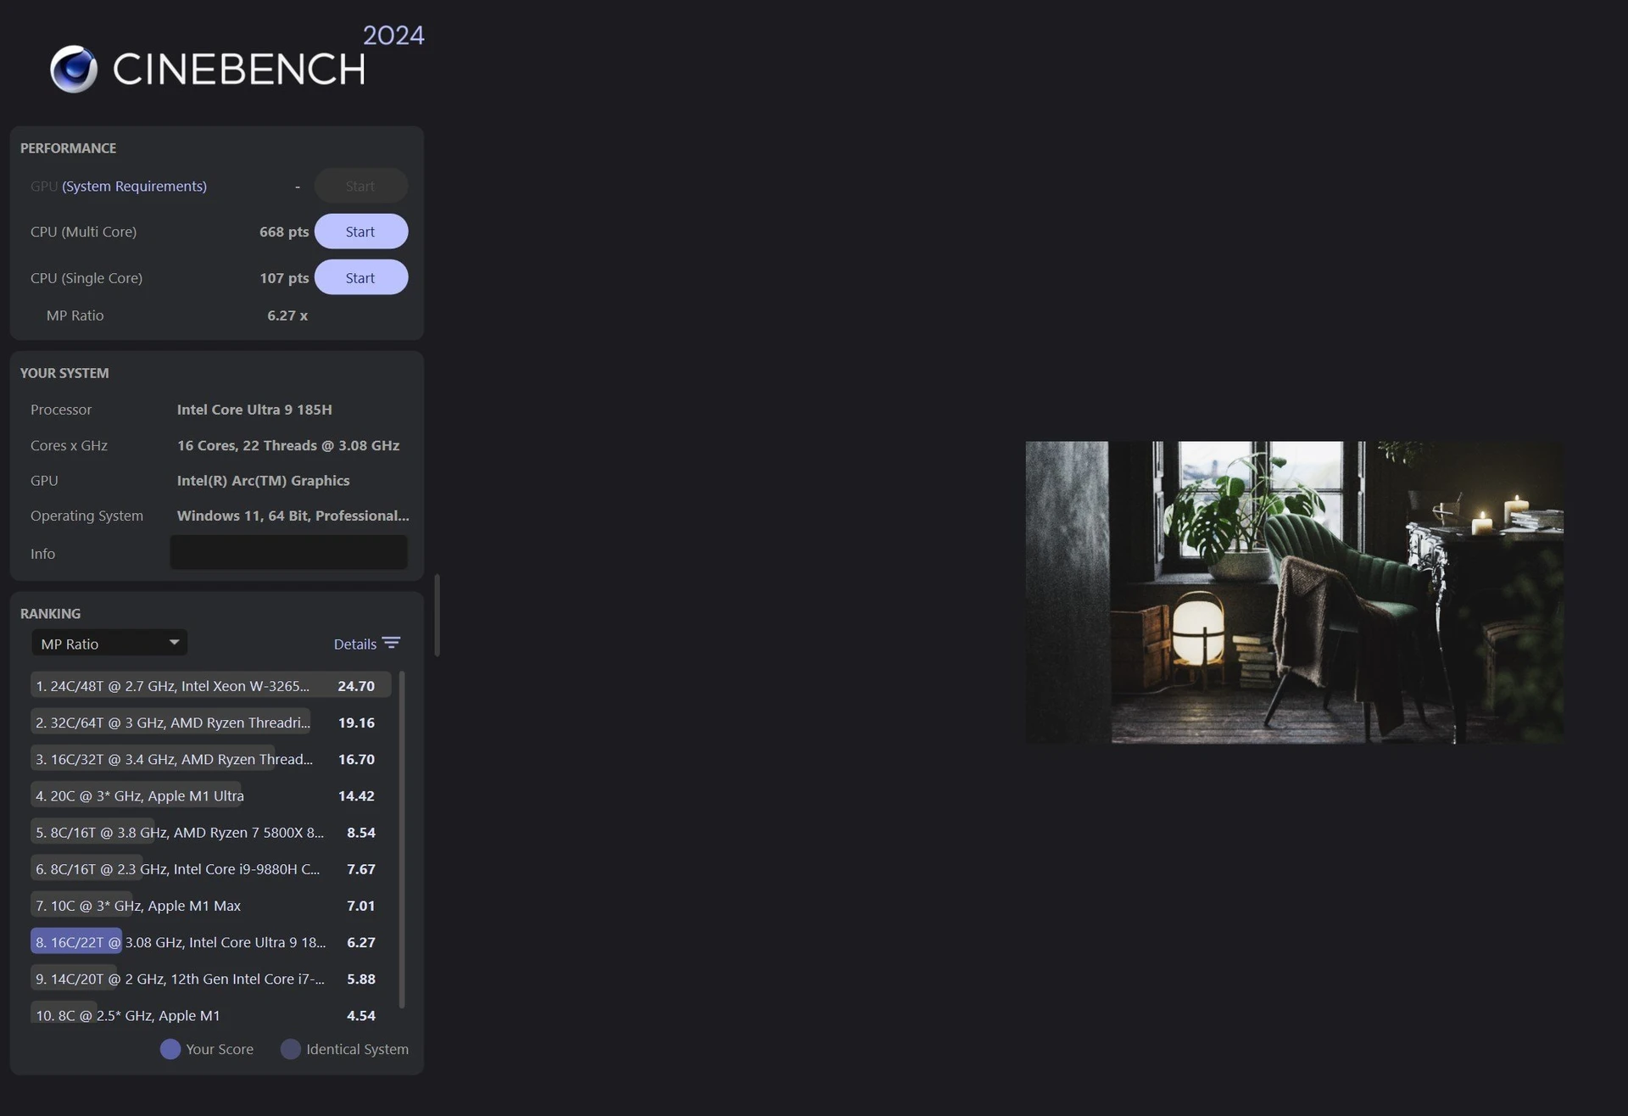The height and width of the screenshot is (1116, 1628).
Task: Select the Your Score legend dot
Action: tap(170, 1049)
